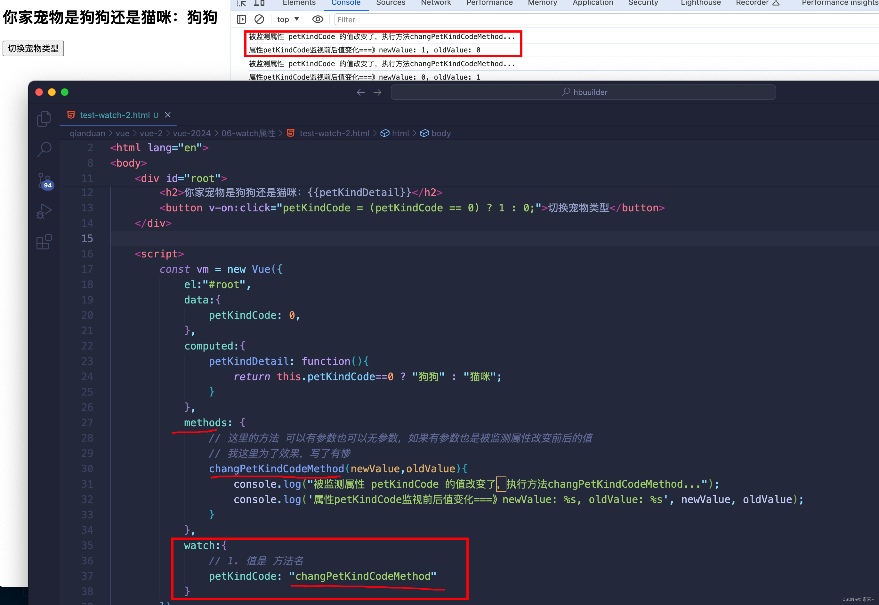The image size is (879, 605).
Task: Click the body breadcrumb item
Action: click(x=440, y=133)
